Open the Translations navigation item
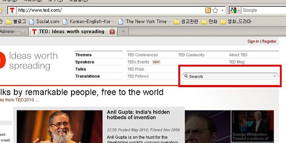This screenshot has height=143, width=286. coord(87,76)
